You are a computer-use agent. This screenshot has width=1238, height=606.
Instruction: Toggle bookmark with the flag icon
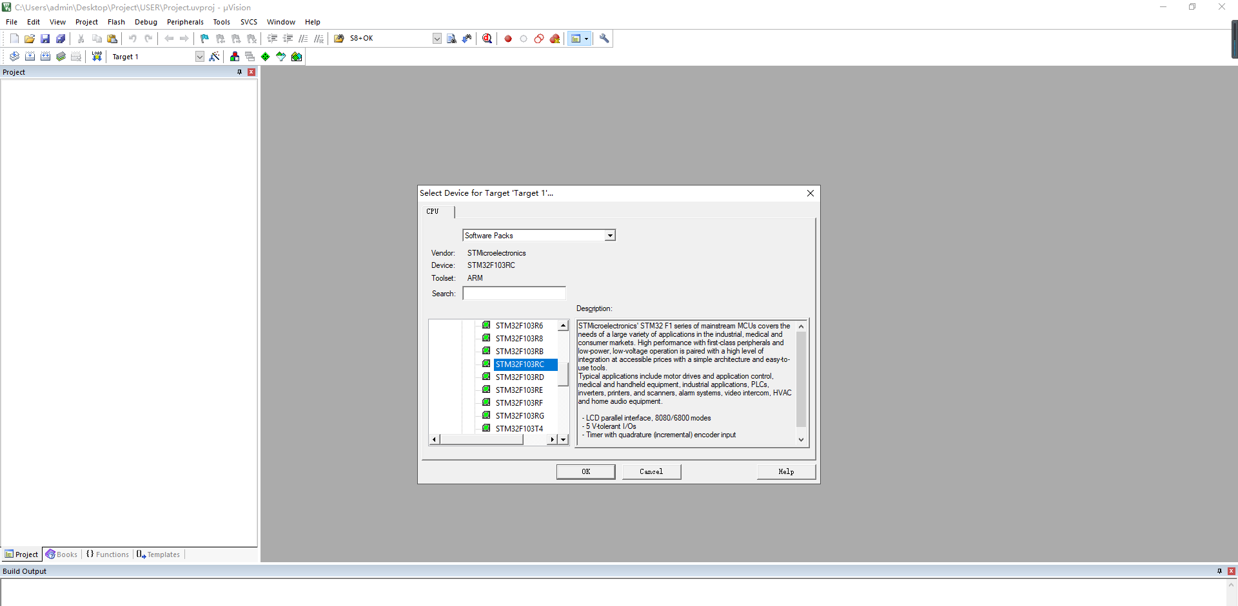tap(204, 39)
